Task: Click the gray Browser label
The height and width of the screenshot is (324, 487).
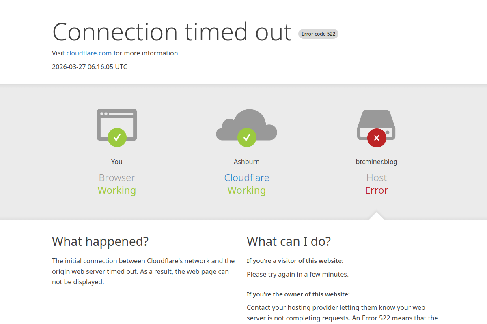Action: [117, 177]
